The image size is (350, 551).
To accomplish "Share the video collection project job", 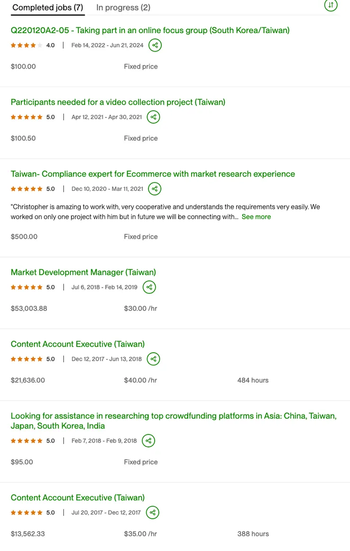I will 153,117.
